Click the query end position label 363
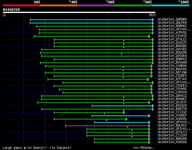Screen dimensions: 192x150 tap(151, 15)
